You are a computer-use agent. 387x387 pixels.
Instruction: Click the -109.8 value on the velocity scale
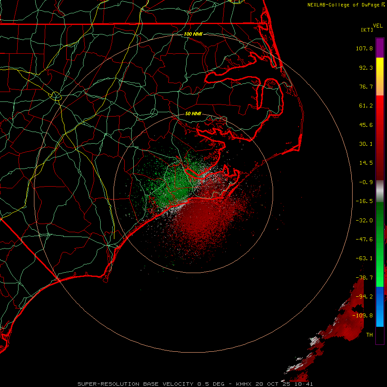[x=362, y=316]
